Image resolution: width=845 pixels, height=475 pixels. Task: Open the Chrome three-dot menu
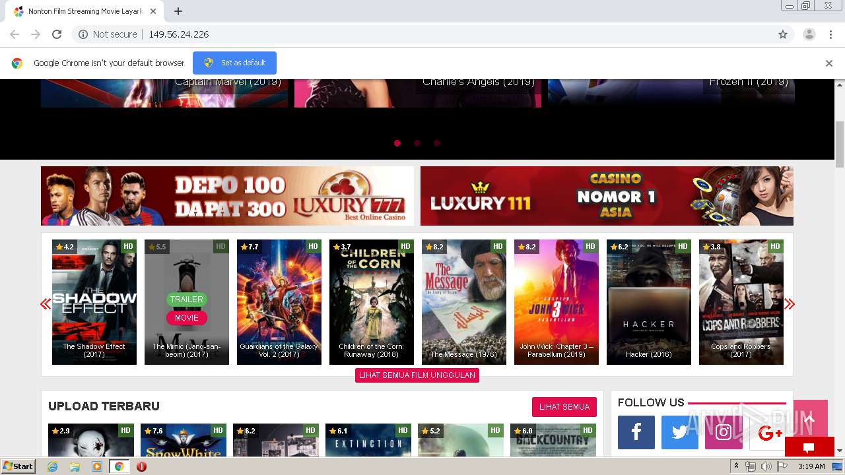pyautogui.click(x=830, y=34)
